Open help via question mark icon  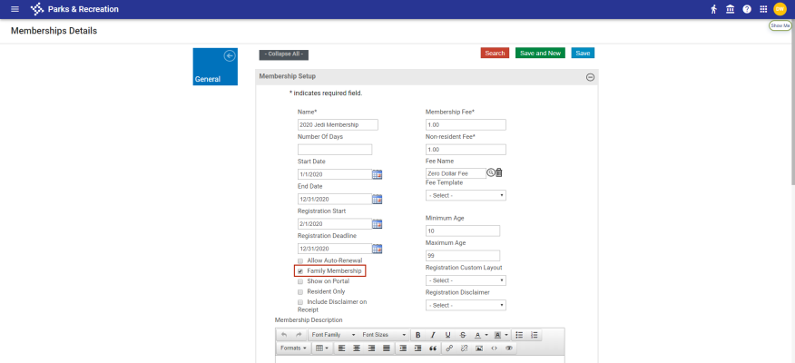tap(747, 9)
